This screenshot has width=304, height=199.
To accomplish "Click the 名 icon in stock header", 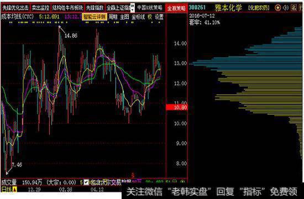I will (293, 8).
